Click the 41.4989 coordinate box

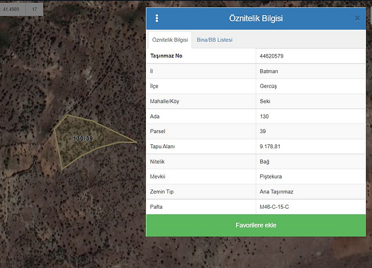point(13,9)
